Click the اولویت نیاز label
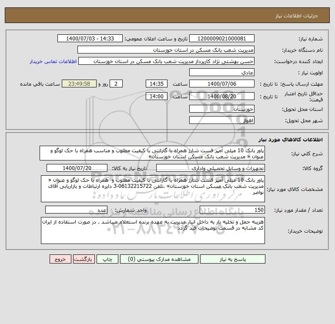The image size is (335, 324). click(311, 73)
